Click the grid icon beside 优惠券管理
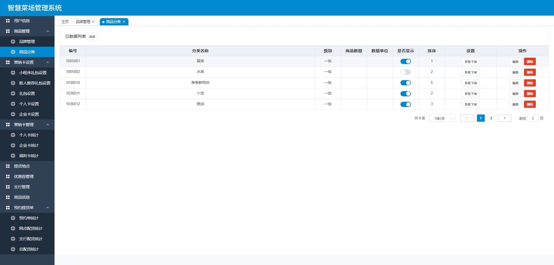This screenshot has height=265, width=554. 8,177
